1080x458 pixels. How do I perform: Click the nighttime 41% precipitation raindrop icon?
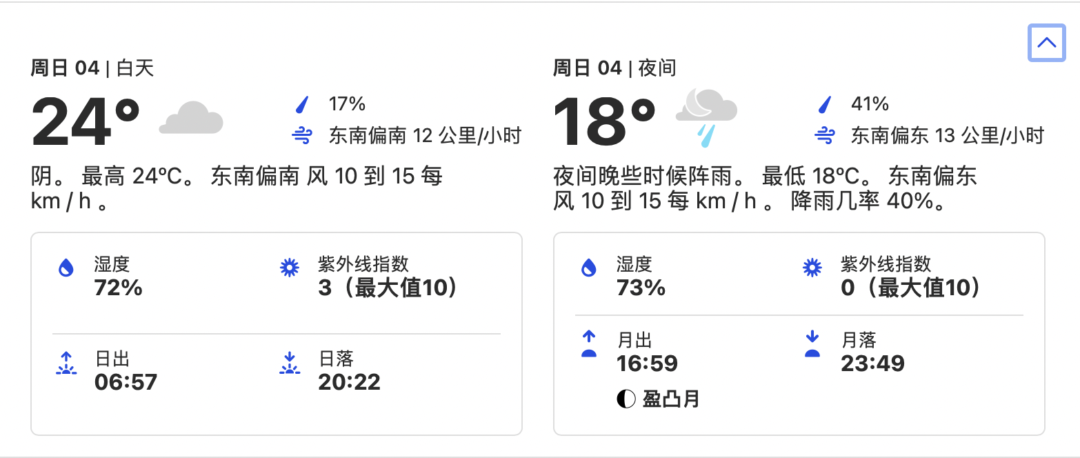(x=824, y=105)
